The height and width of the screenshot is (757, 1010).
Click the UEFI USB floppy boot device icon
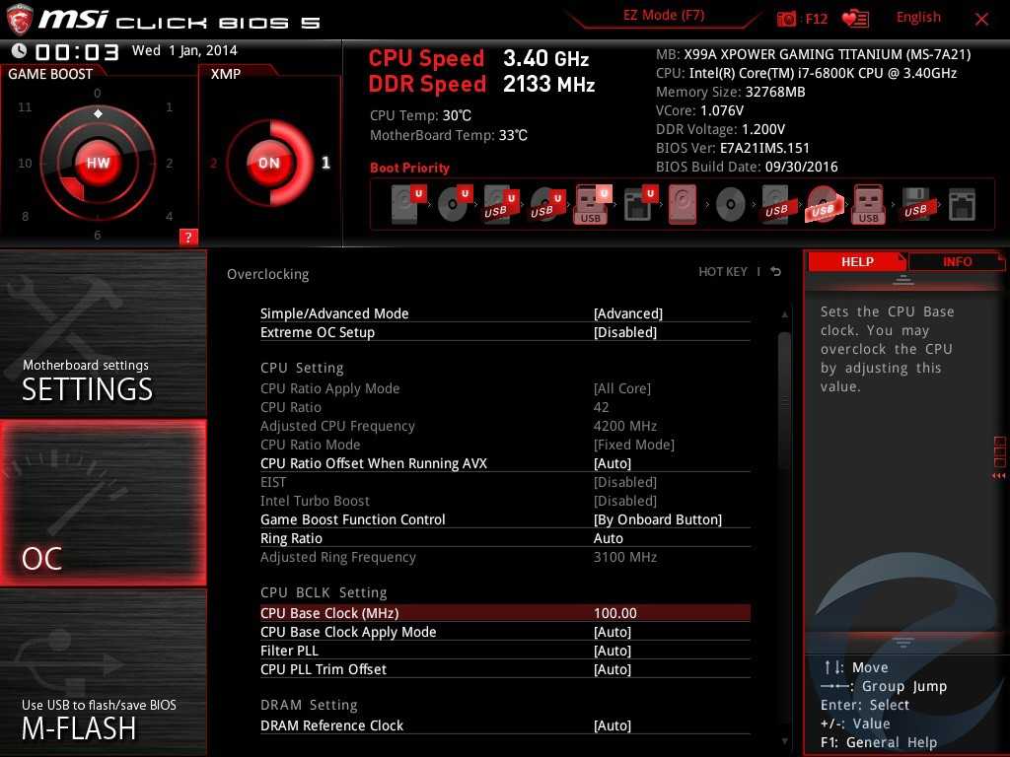[x=914, y=205]
